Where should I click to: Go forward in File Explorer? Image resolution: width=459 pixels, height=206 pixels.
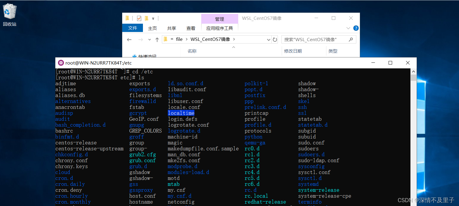pyautogui.click(x=141, y=40)
